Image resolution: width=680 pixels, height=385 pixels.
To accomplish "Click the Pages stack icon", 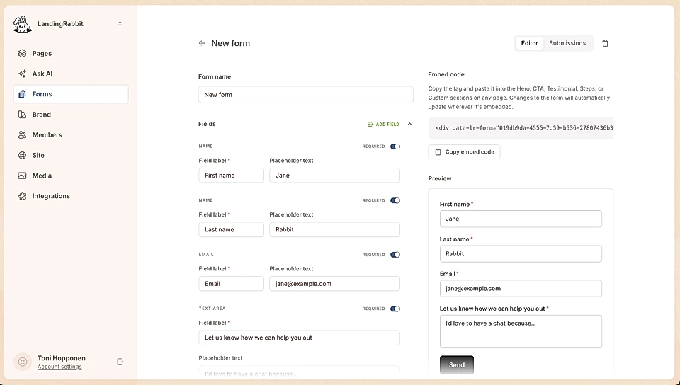I will (x=22, y=53).
